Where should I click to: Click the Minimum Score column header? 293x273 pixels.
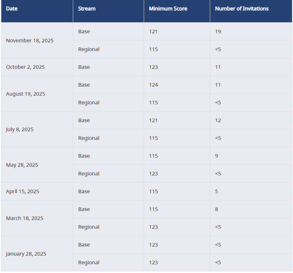tap(168, 9)
